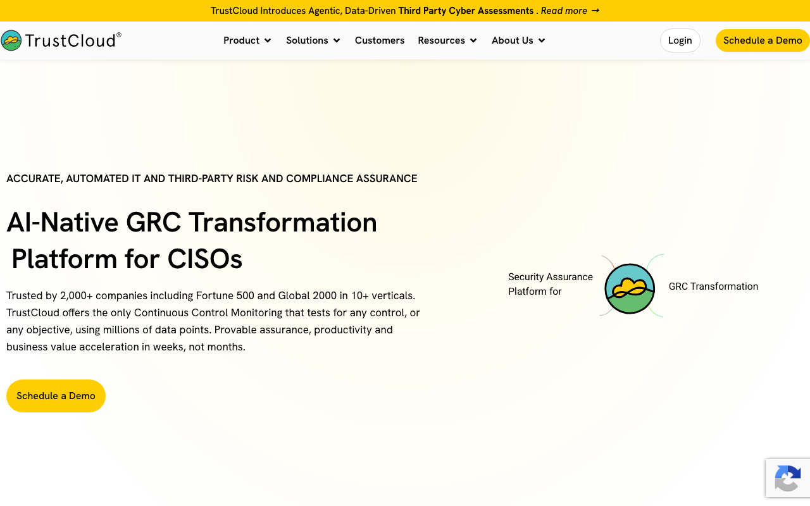Image resolution: width=810 pixels, height=506 pixels.
Task: Expand the About Us dropdown chevron
Action: point(542,40)
